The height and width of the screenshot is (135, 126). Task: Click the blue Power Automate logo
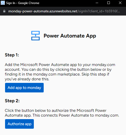pos(35,36)
